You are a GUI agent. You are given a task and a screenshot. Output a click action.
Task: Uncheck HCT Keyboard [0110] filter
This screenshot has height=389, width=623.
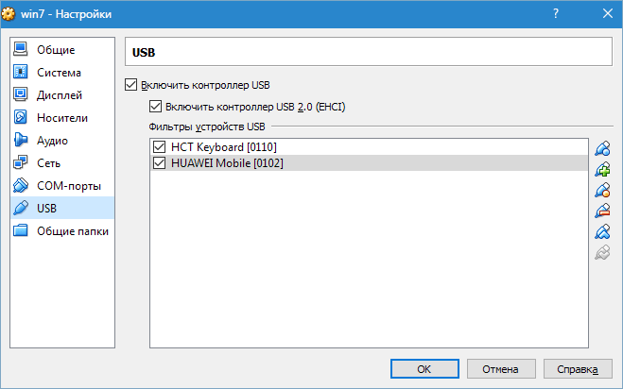(160, 147)
